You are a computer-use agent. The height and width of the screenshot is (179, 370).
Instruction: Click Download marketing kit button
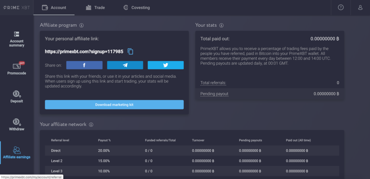(x=114, y=105)
